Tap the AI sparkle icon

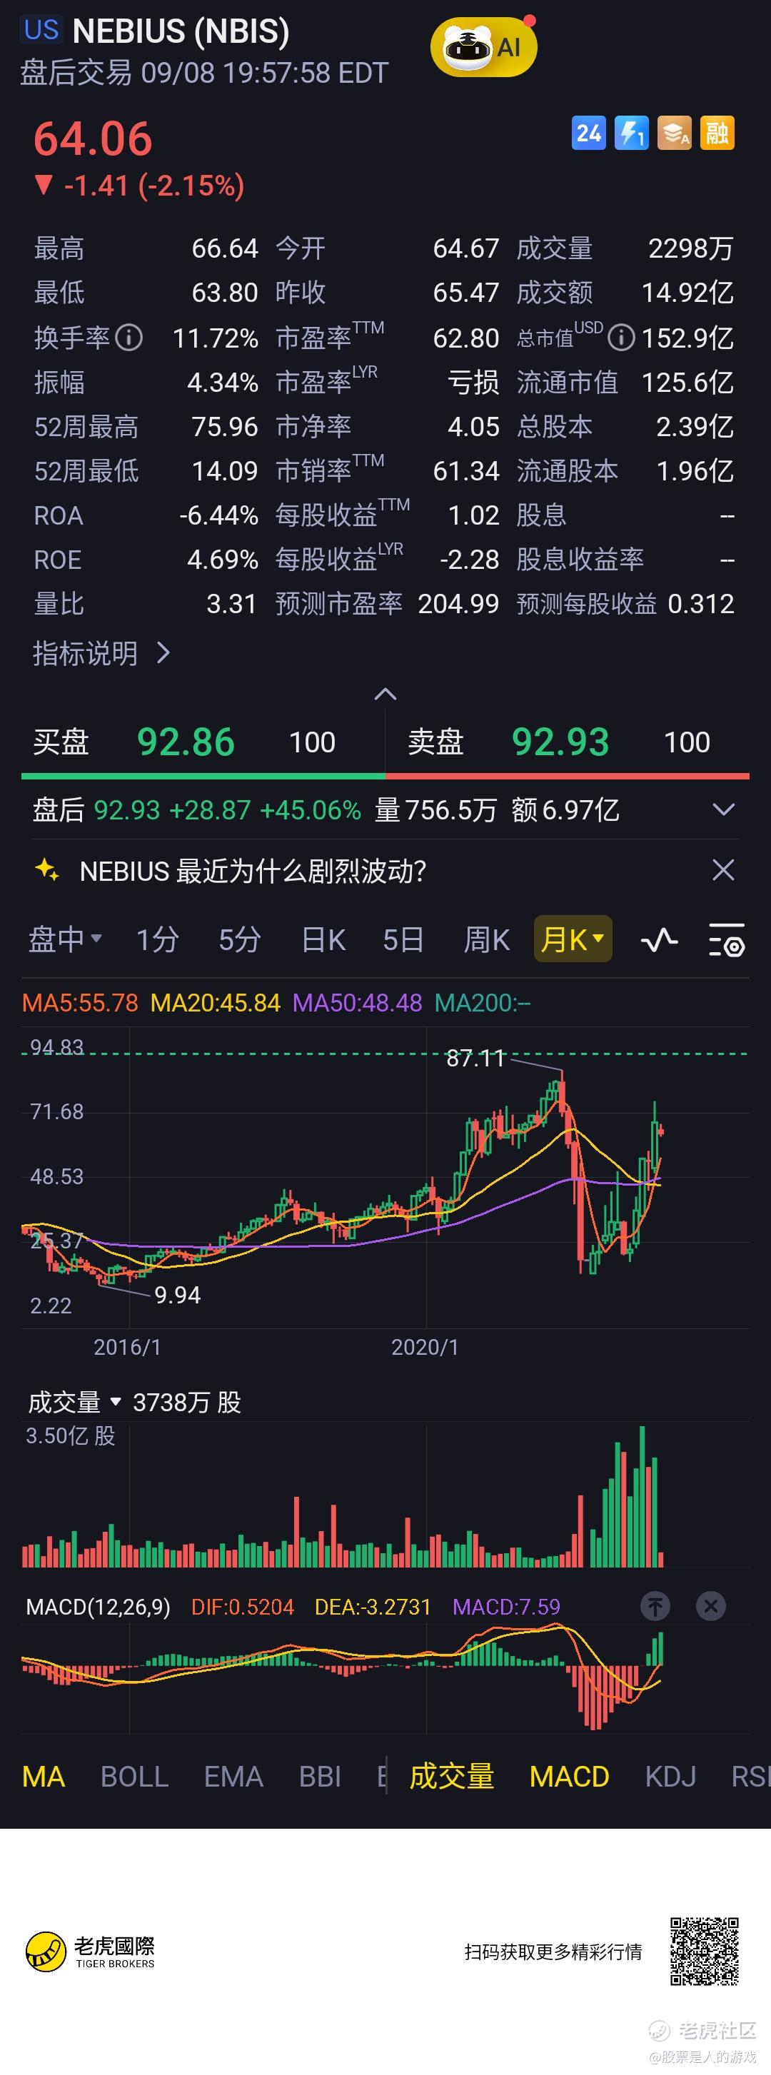point(46,870)
